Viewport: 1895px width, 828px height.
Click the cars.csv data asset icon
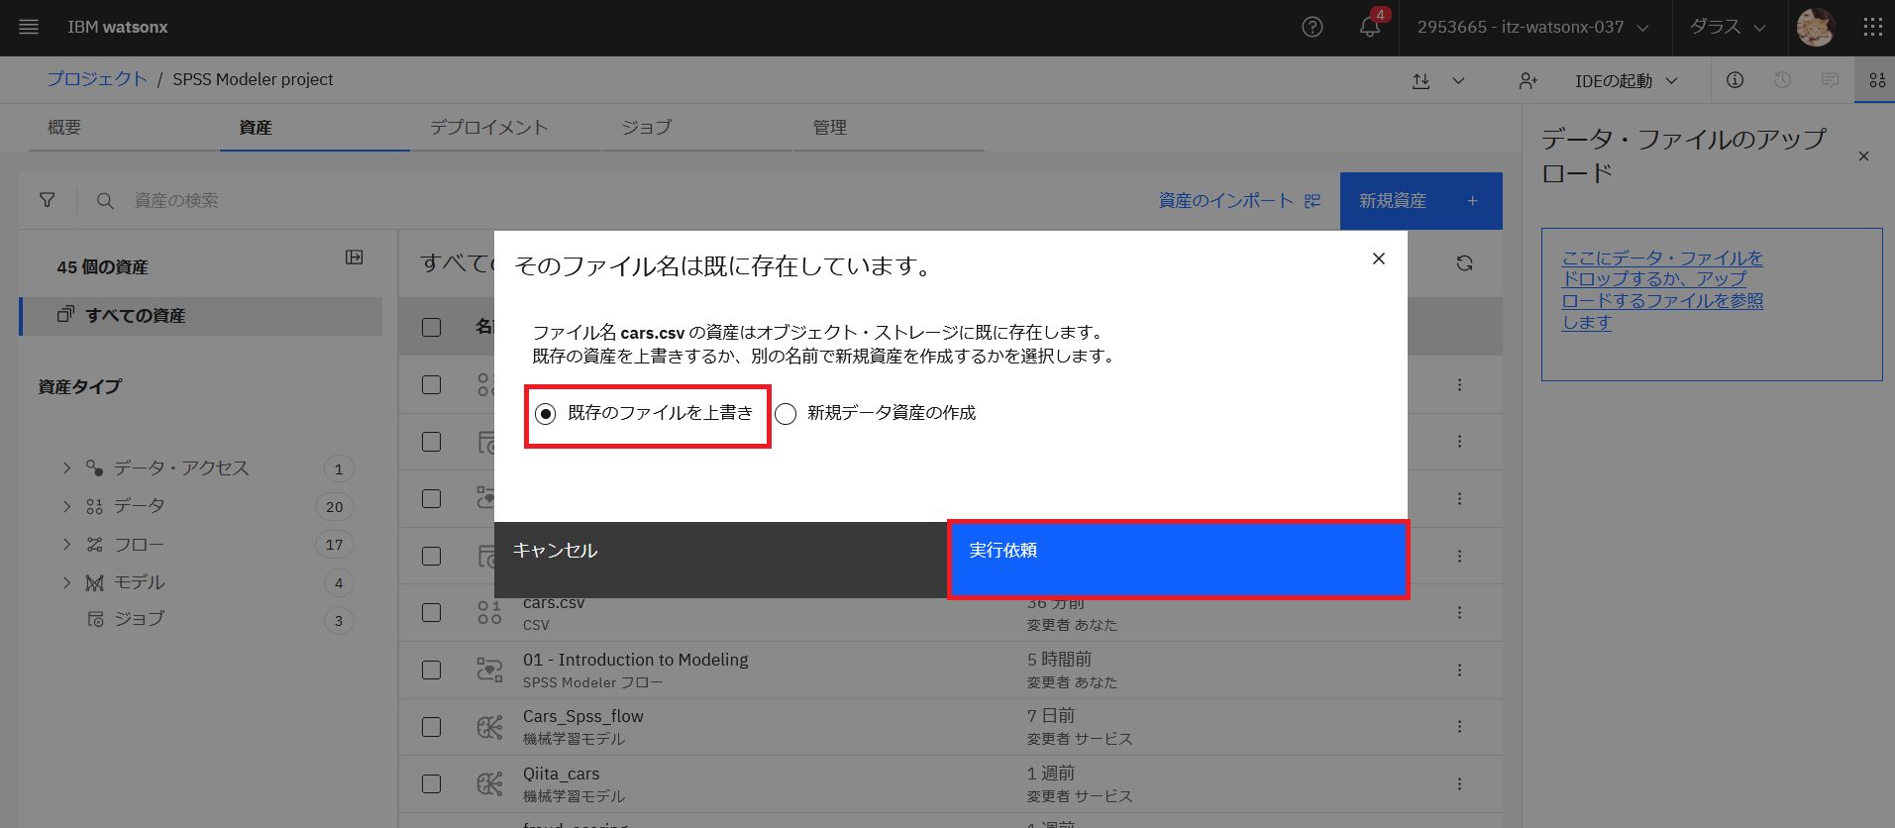(489, 613)
